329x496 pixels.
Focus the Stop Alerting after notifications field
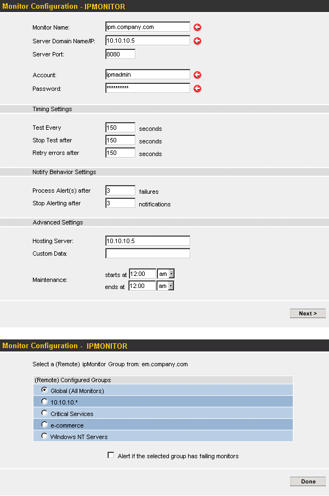click(x=121, y=203)
